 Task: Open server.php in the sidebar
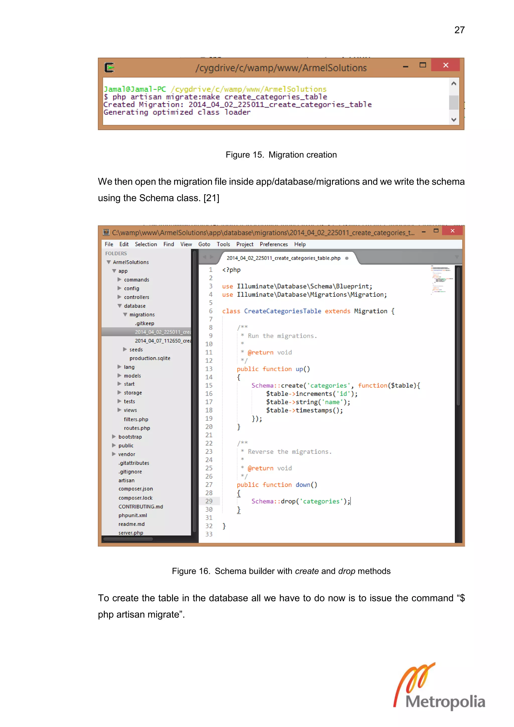[x=131, y=533]
